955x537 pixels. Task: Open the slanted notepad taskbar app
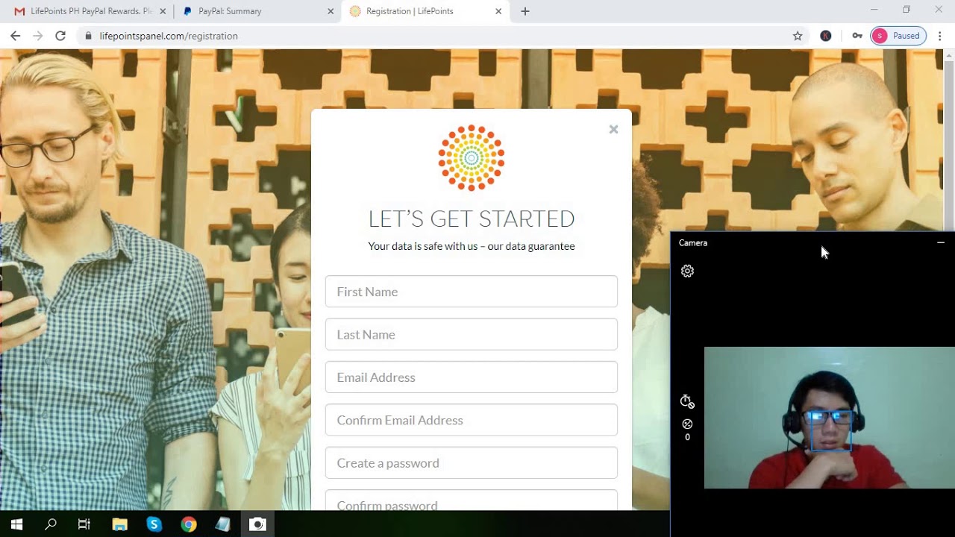point(222,524)
